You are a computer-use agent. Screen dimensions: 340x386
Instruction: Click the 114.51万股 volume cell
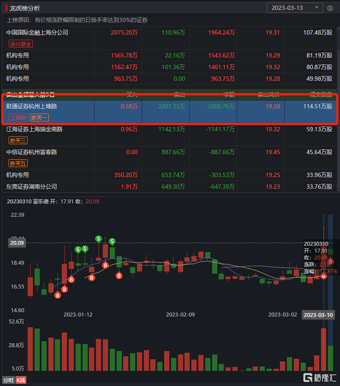pyautogui.click(x=318, y=106)
